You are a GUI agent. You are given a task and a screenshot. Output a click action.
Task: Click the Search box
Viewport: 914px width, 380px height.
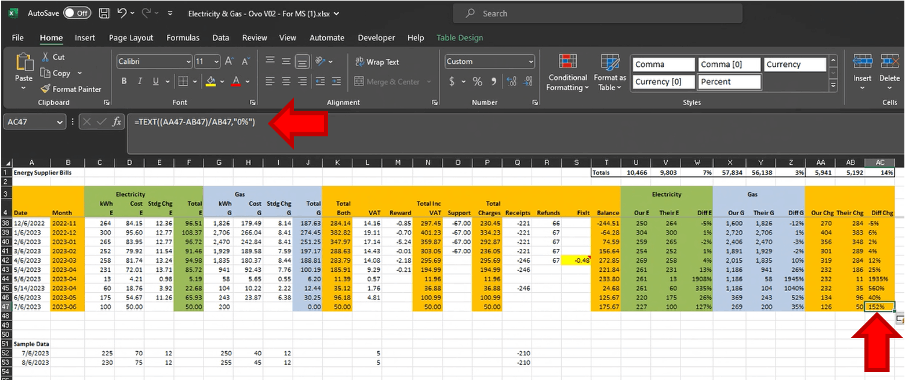coord(597,13)
